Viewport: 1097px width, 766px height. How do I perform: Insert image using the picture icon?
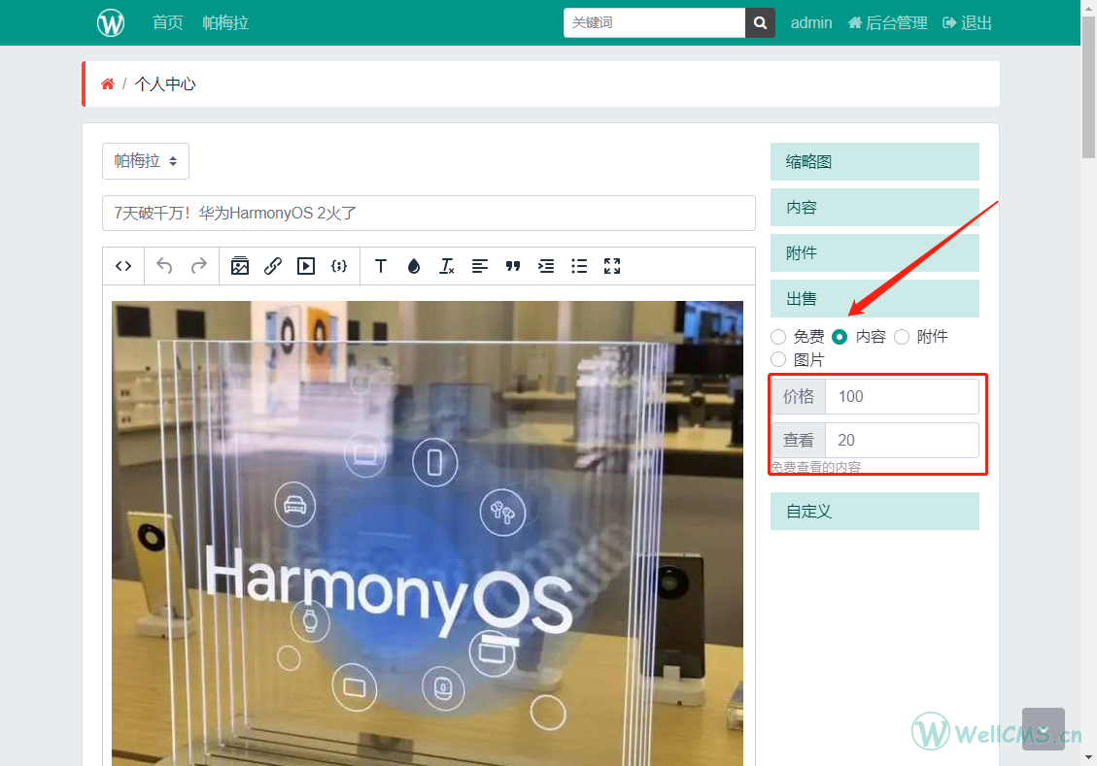pyautogui.click(x=240, y=266)
